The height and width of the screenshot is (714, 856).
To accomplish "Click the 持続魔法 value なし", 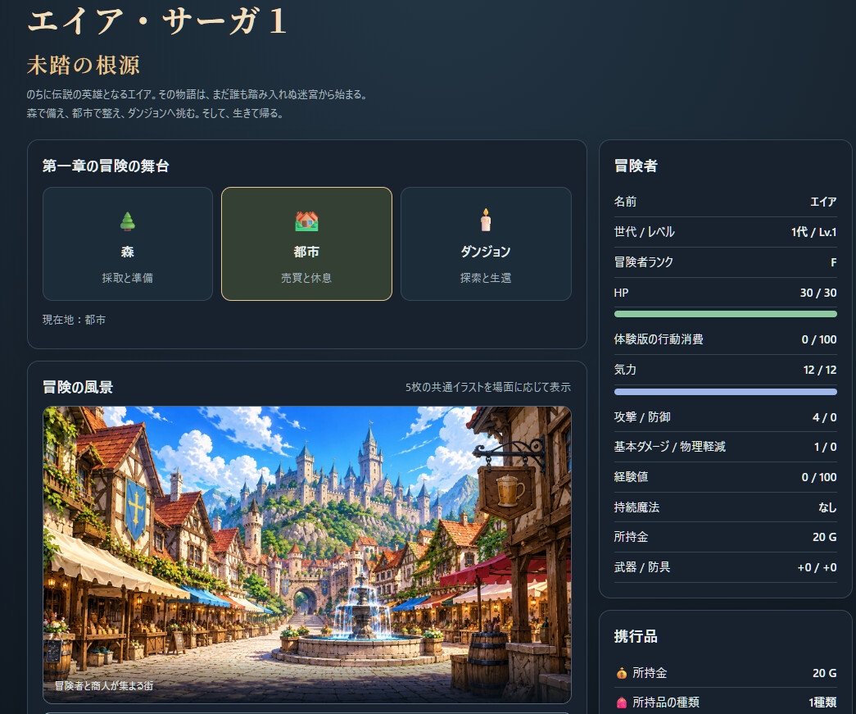I will 827,507.
